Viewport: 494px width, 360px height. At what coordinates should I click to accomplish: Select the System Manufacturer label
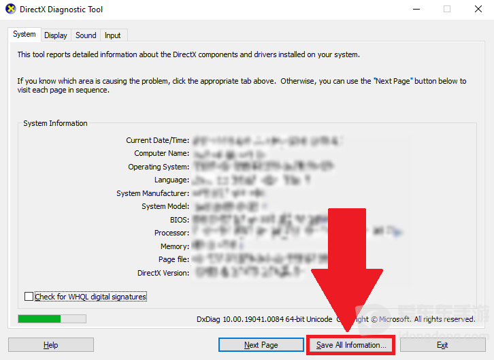coord(153,193)
